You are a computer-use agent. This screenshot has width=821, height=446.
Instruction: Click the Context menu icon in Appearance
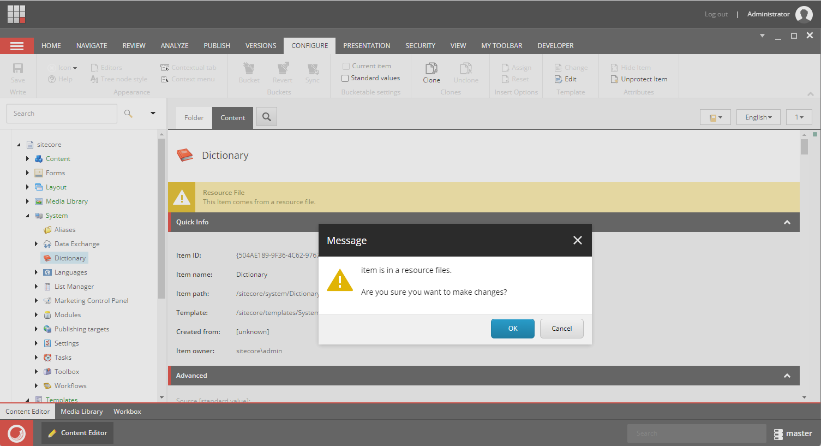coord(165,79)
